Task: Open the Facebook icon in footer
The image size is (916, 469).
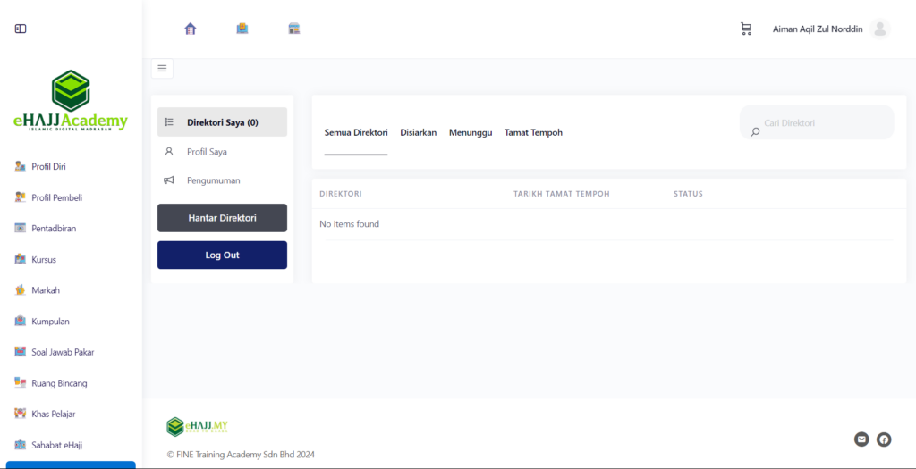Action: (x=884, y=439)
